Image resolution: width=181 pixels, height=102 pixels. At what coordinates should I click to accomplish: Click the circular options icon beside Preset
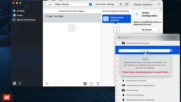coord(159,5)
